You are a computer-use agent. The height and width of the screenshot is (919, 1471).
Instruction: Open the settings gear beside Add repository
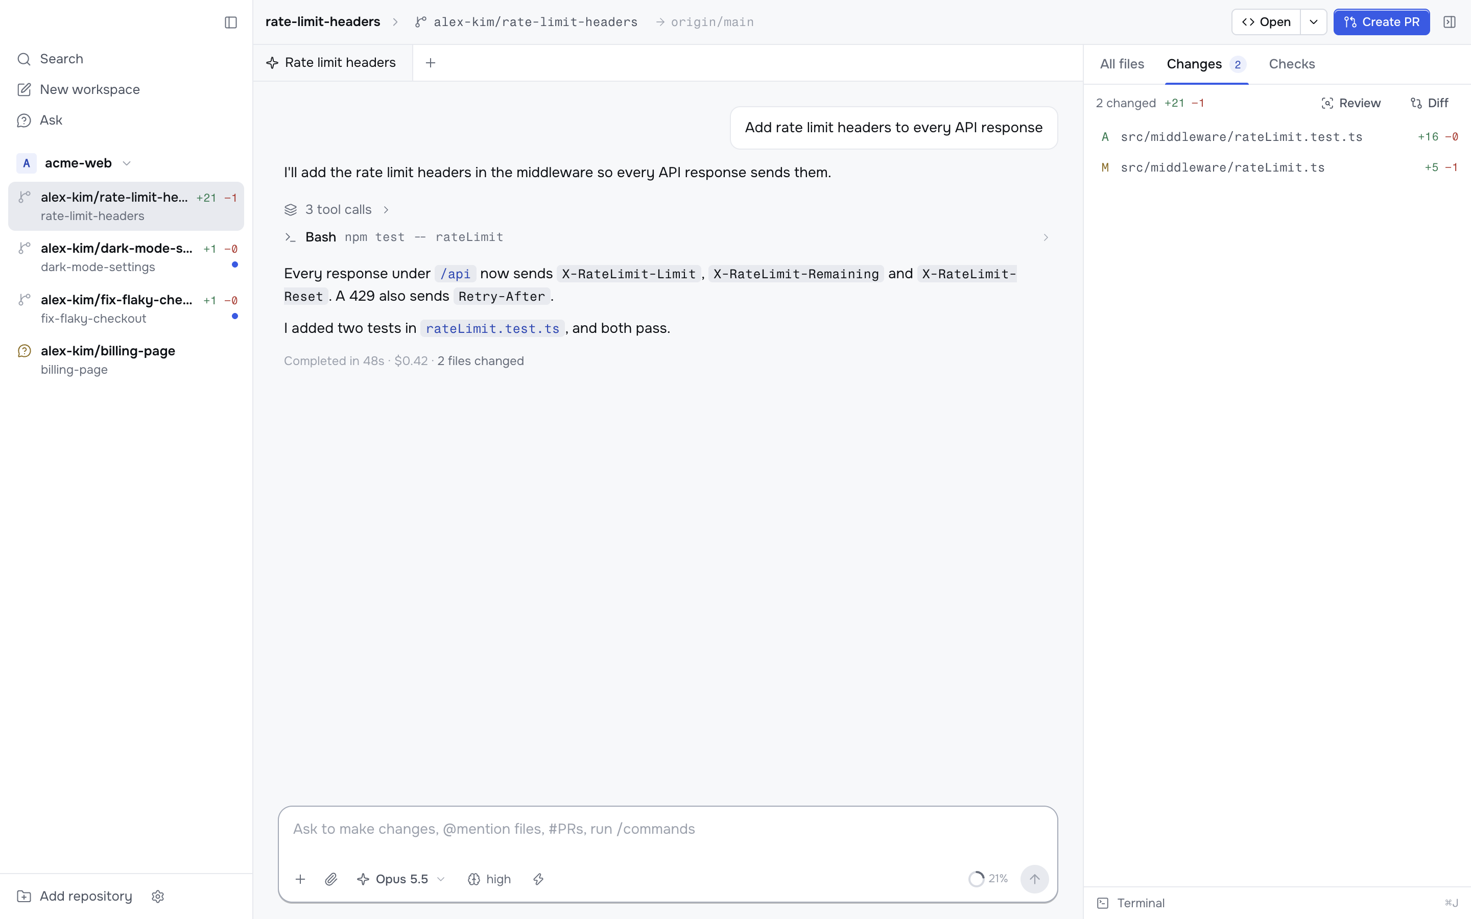[x=158, y=897]
